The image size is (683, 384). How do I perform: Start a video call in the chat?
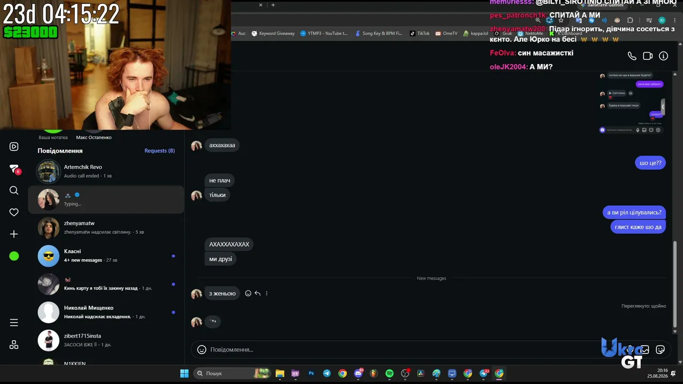(x=648, y=56)
